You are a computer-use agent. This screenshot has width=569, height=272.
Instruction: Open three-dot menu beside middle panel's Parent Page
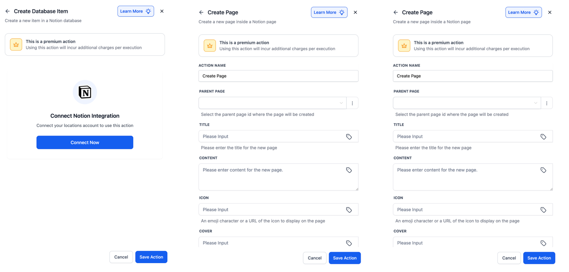pos(352,103)
